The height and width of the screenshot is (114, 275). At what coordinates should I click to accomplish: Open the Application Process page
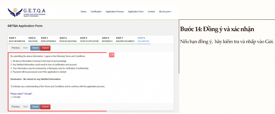pyautogui.click(x=115, y=12)
